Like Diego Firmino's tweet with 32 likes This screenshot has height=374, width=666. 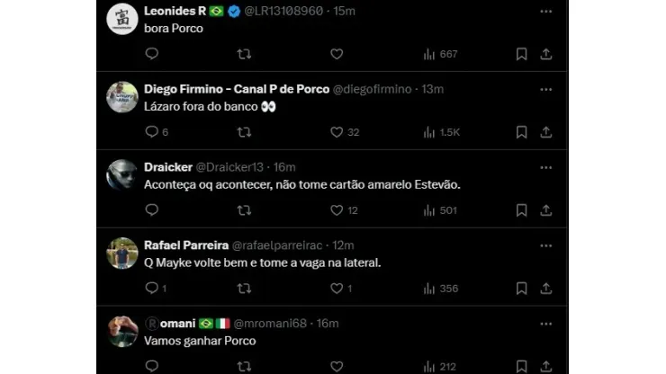click(x=337, y=132)
